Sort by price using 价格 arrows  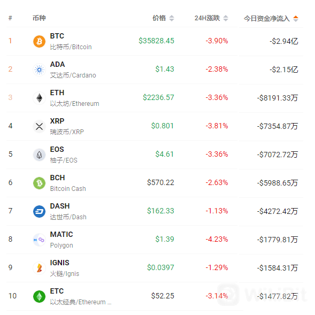coord(172,18)
